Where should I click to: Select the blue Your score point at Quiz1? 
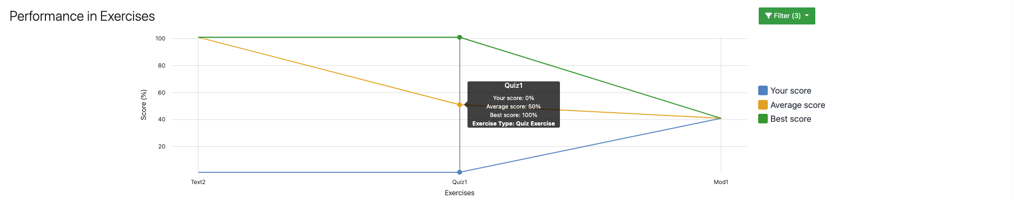coord(459,172)
